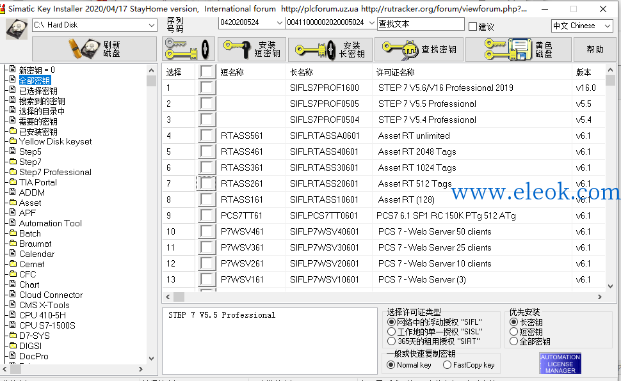This screenshot has width=621, height=381.
Task: Open the long serial 00411000002020005024 dropdown
Action: [371, 23]
